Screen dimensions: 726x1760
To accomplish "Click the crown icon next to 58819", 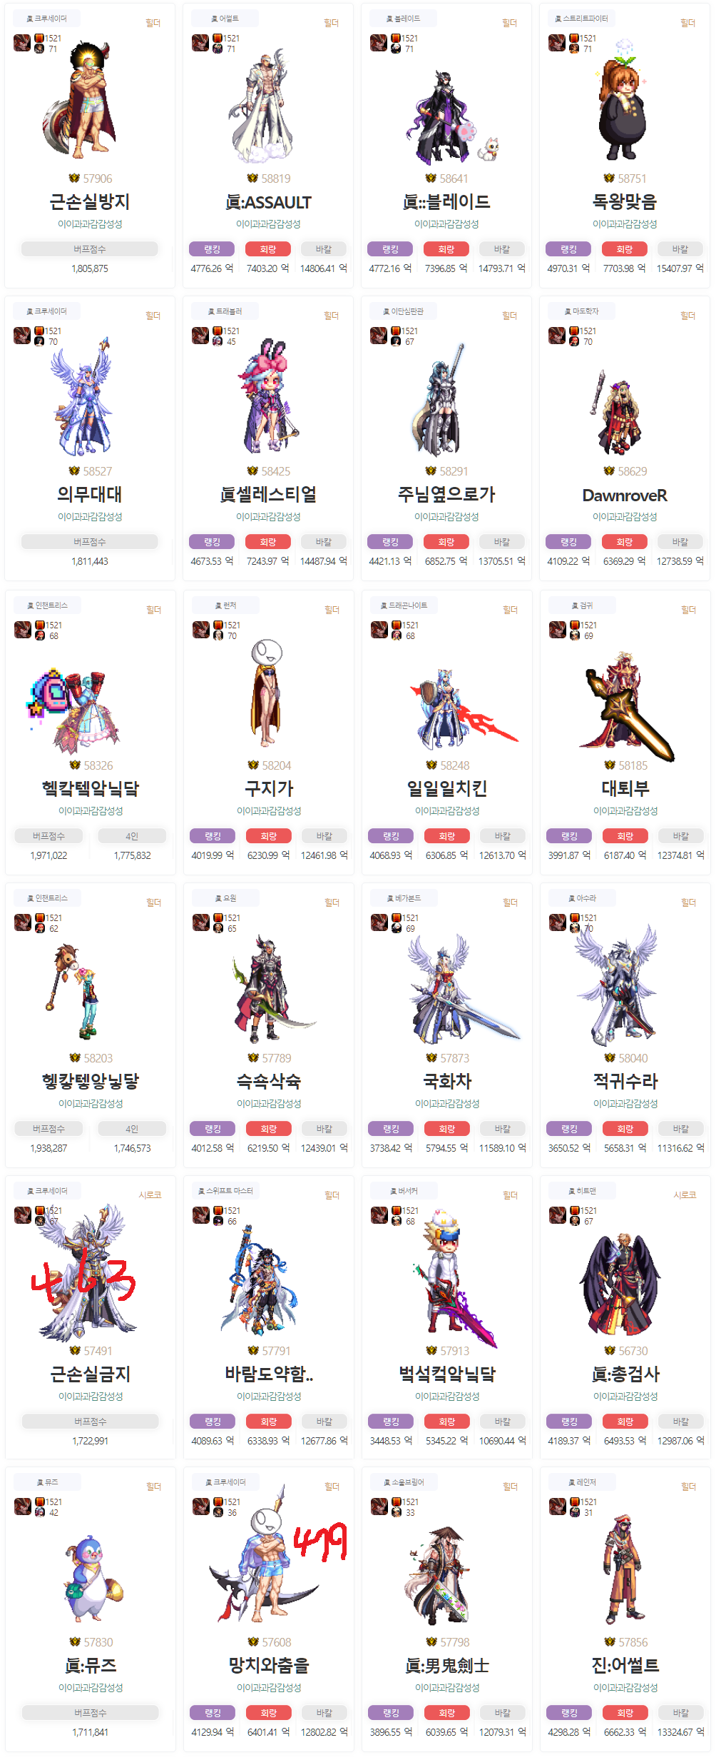I will [x=252, y=178].
